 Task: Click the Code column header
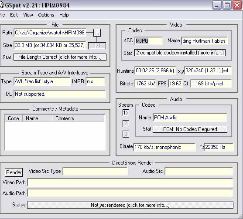pyautogui.click(x=14, y=118)
